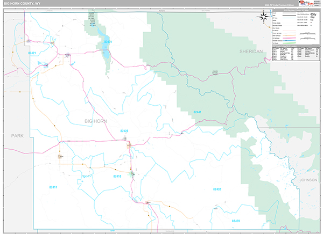
Task: Click the 82428 ZIP code label
Action: 235,221
